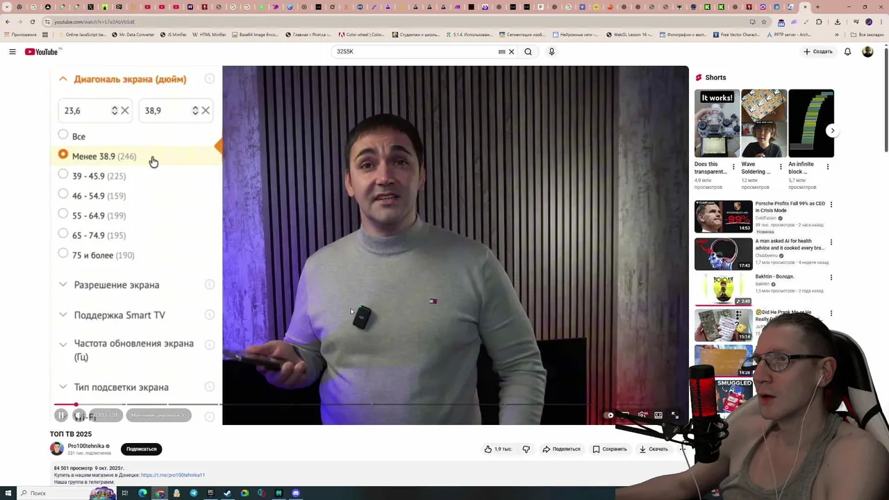Clear the 23,6 minimum diagonal field
This screenshot has height=500, width=889.
coord(125,110)
